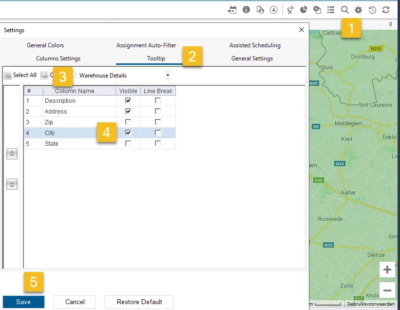Move row up with double-chevron button
400x310 pixels.
point(12,154)
